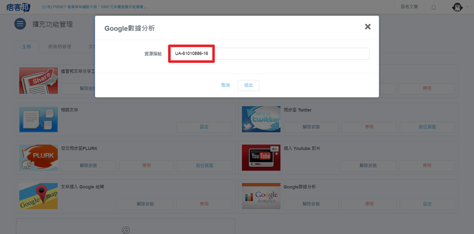Uninstall the 插入 Youtube 影片 plugin
Screen dimensions: 474x234
tap(368, 166)
